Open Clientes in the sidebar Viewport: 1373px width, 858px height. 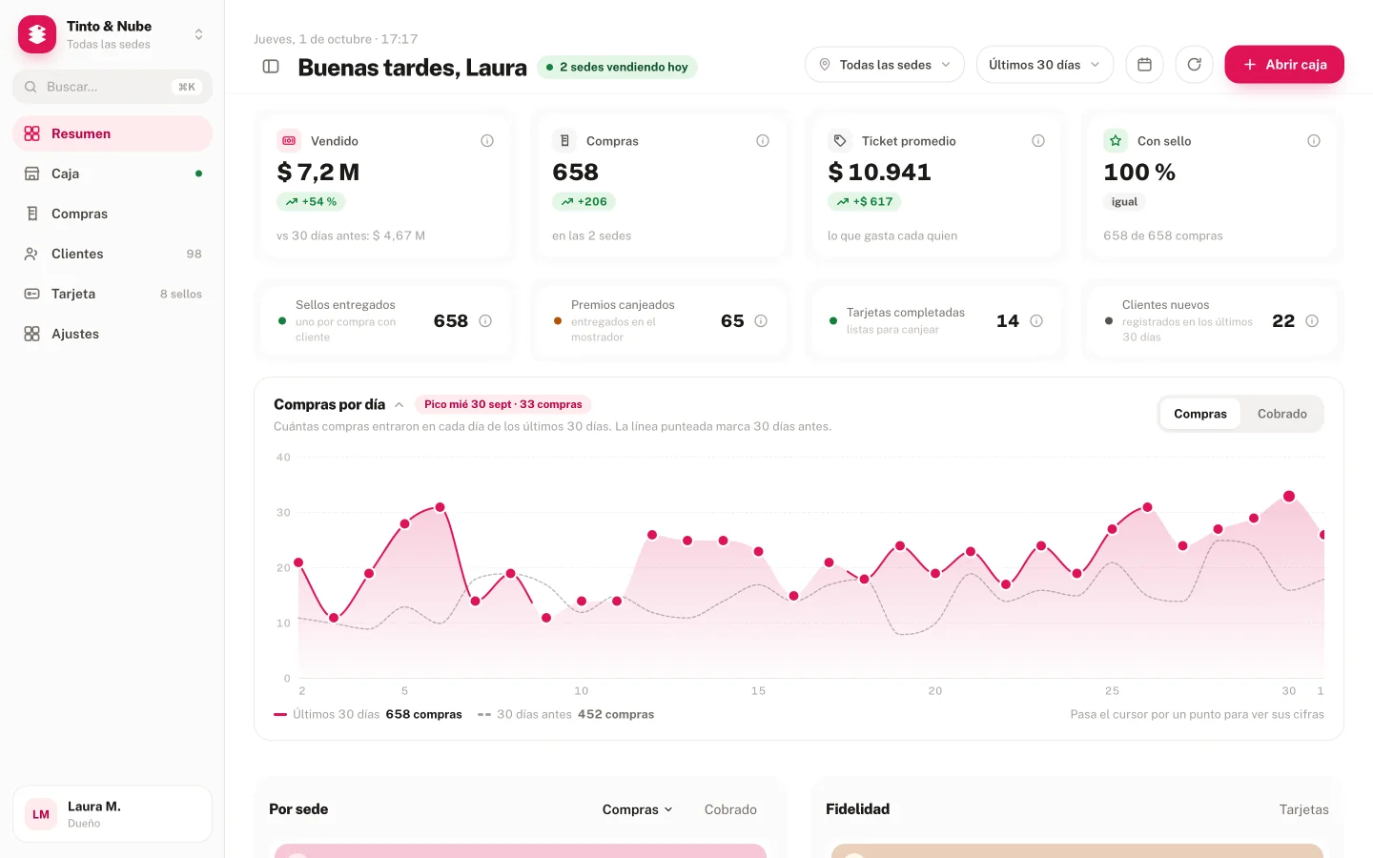(x=113, y=254)
